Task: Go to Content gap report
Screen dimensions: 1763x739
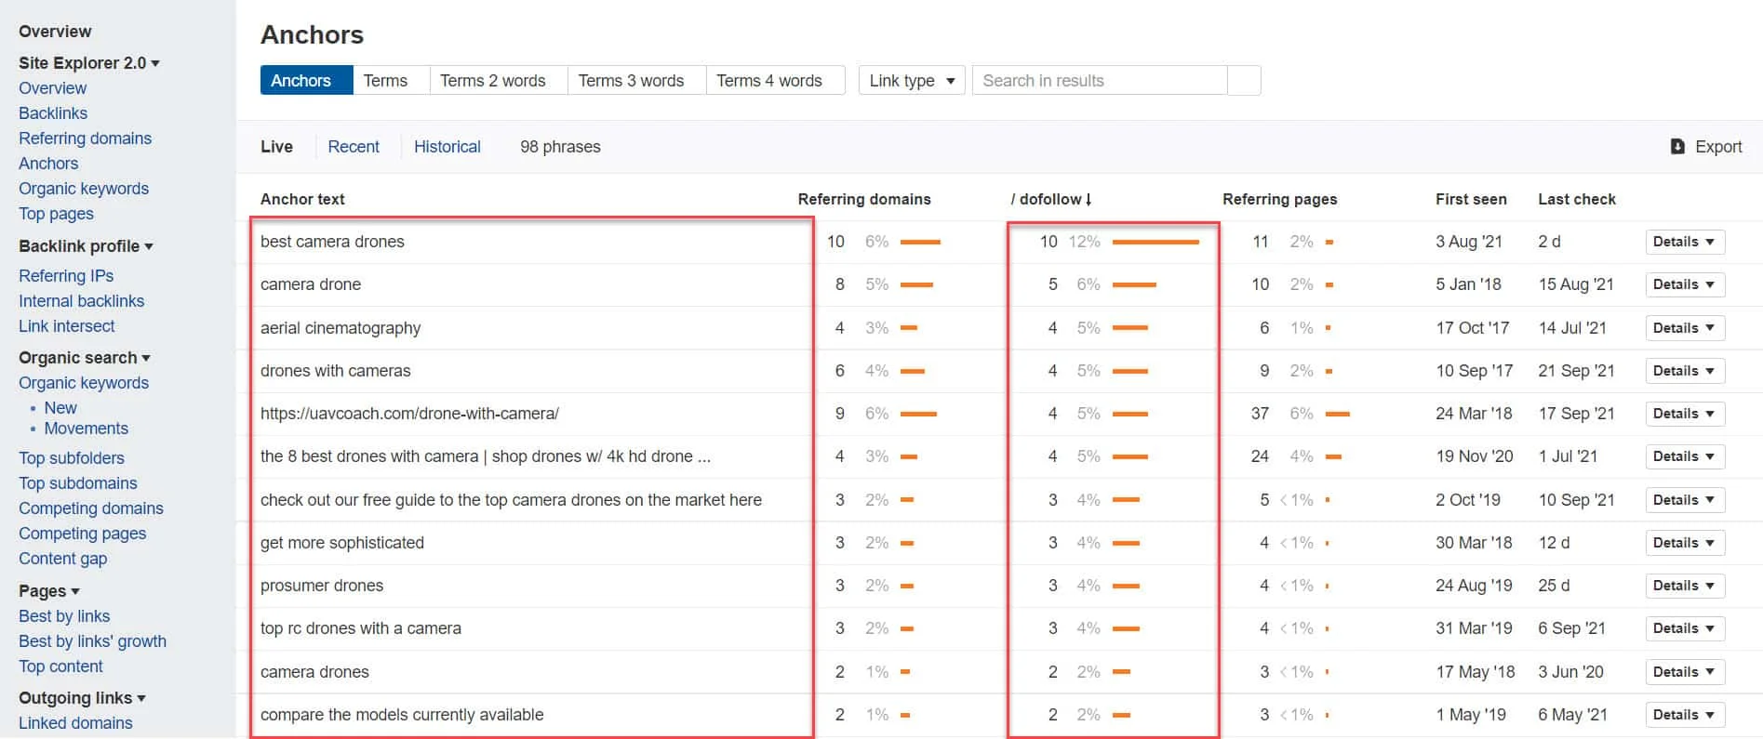Action: click(x=62, y=559)
